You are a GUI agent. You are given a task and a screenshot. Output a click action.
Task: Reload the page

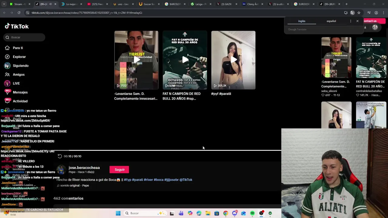[19, 13]
